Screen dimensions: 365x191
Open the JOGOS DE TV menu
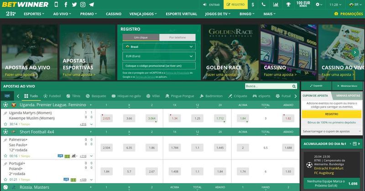(x=218, y=14)
